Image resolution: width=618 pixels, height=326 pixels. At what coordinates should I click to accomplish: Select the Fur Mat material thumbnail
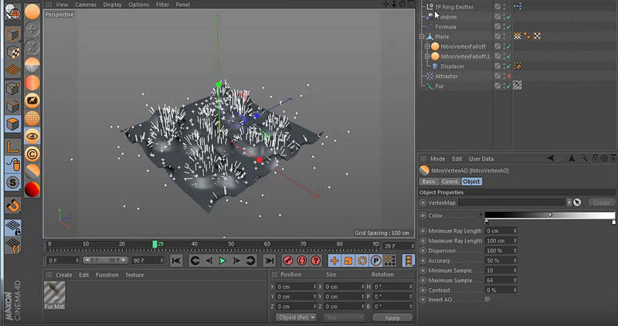pyautogui.click(x=54, y=294)
